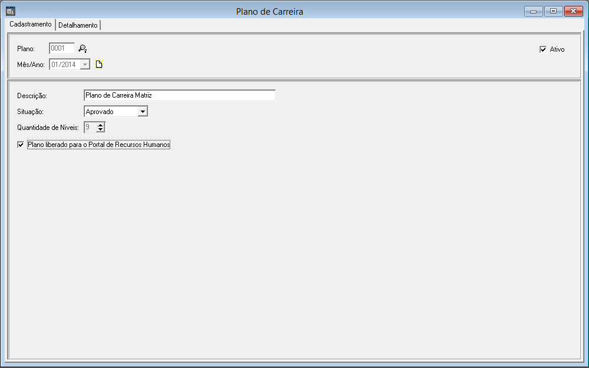Switch to the Detalhamento tab
Viewport: 589px width, 368px height.
pos(78,25)
